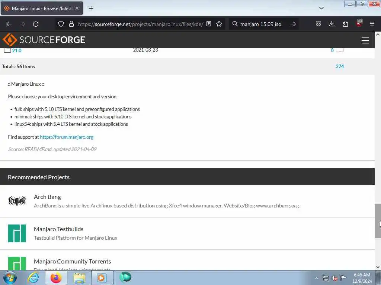Launch Internet Explorer from the taskbar

[x=33, y=278]
